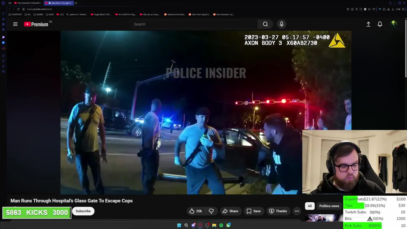
Task: Open the Gem from Squid S bookmark
Action: [x=199, y=14]
